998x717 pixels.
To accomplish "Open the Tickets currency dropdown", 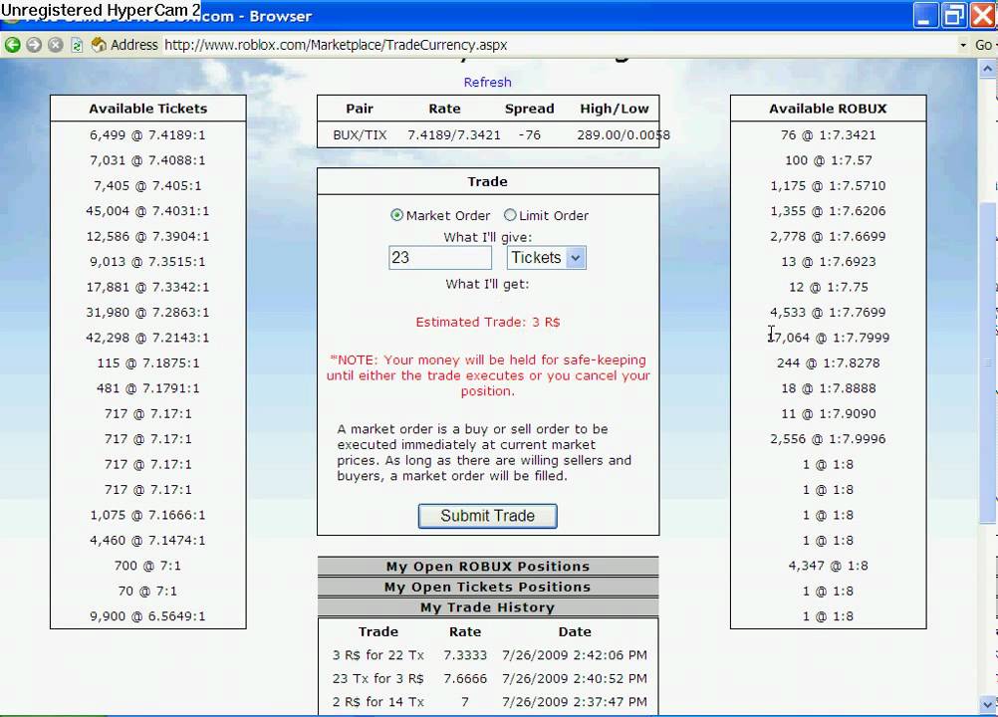I will 546,258.
